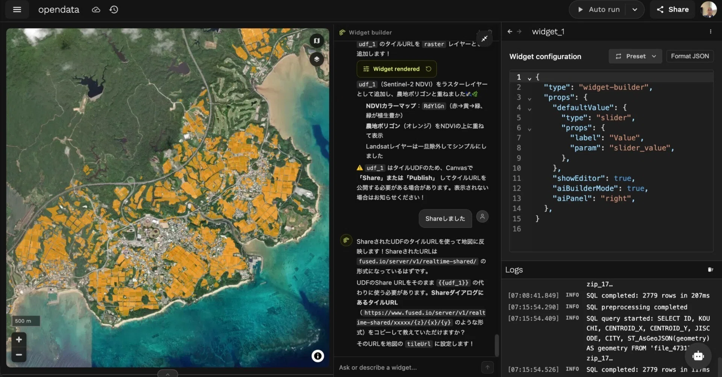The height and width of the screenshot is (377, 722).
Task: Zoom in on the map
Action: point(19,340)
